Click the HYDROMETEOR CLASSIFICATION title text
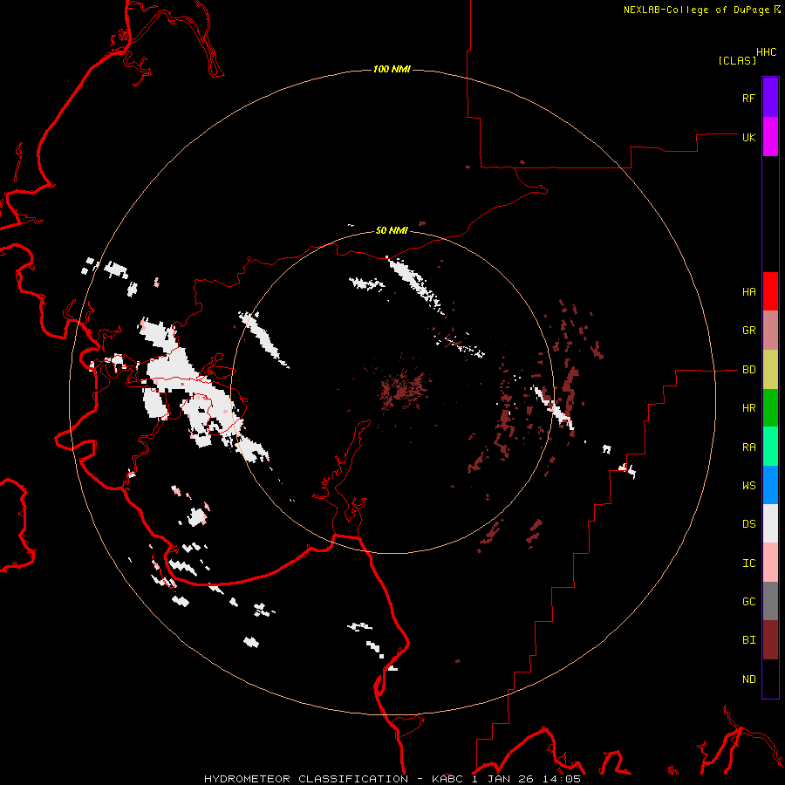785x785 pixels. [306, 779]
